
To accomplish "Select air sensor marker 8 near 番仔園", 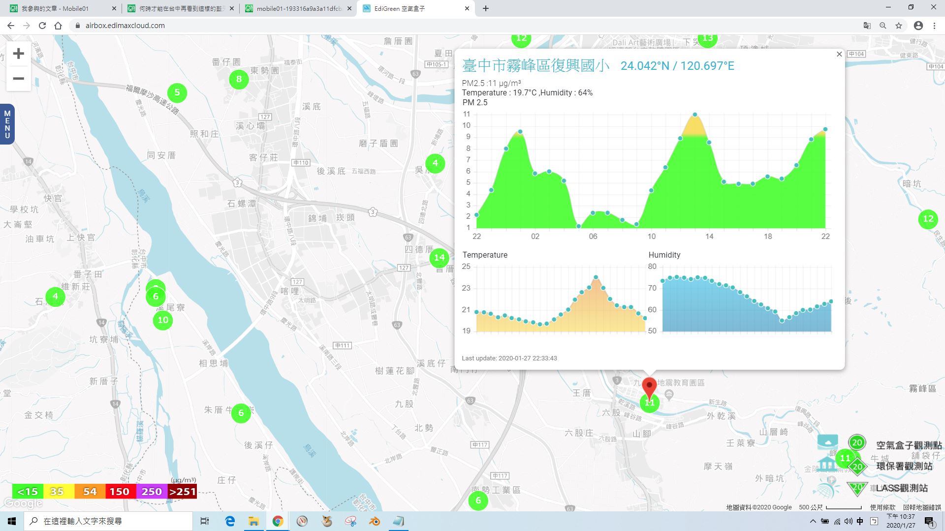I will pos(239,79).
